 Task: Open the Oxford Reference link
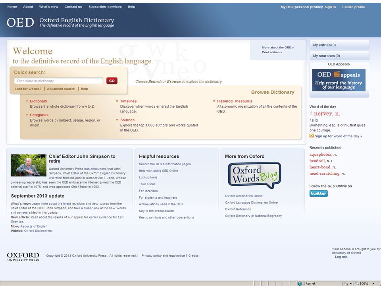[238, 209]
